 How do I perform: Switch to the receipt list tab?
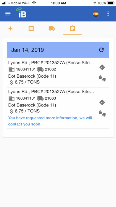[x=31, y=29]
